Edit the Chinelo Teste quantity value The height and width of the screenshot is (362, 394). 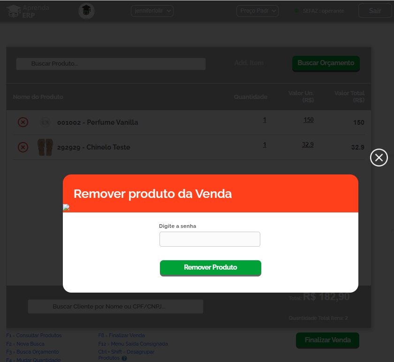265,145
